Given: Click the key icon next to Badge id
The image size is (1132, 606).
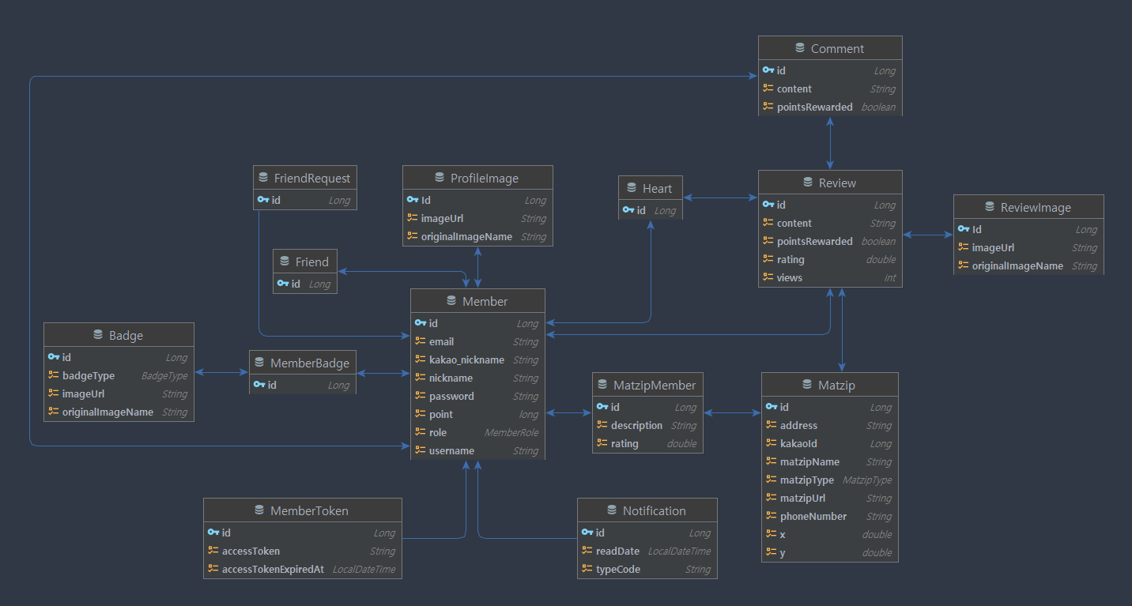Looking at the screenshot, I should tap(52, 357).
